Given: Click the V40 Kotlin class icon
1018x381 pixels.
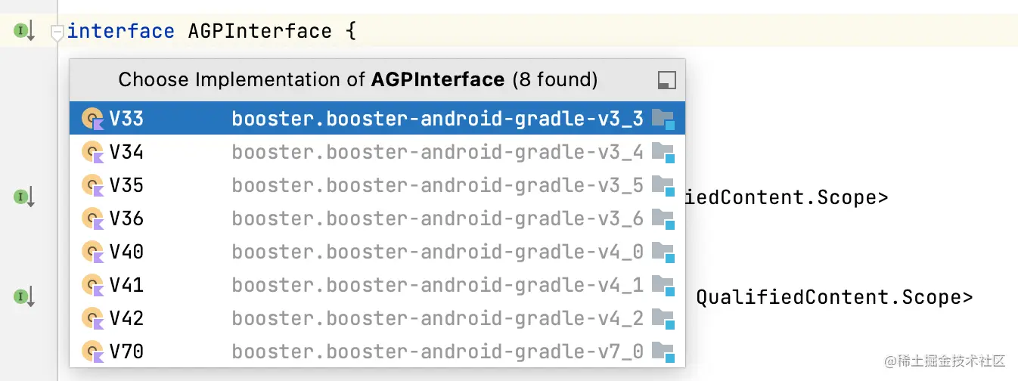Looking at the screenshot, I should [93, 252].
